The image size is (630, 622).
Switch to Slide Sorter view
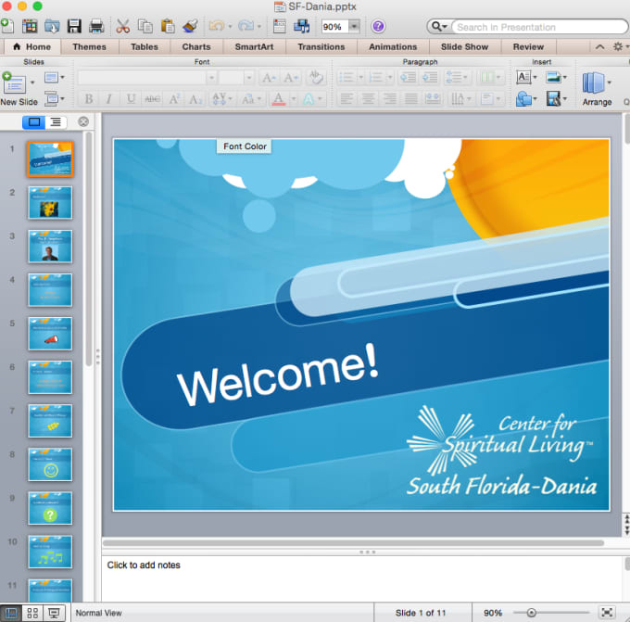click(x=32, y=613)
